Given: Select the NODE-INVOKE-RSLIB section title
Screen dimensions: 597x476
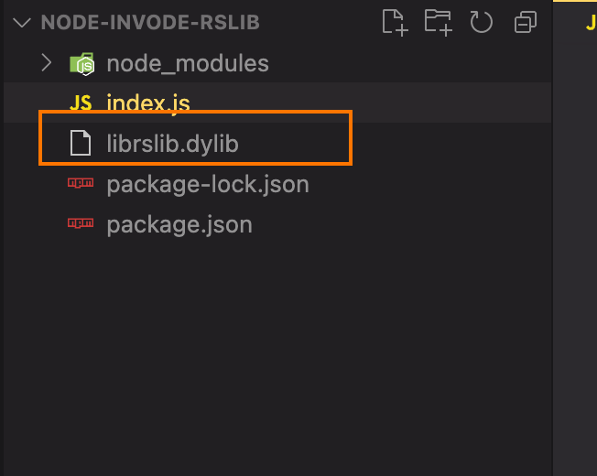Looking at the screenshot, I should [x=150, y=22].
